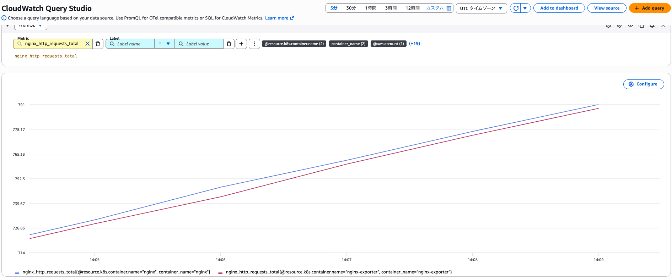Refresh the query results
Image resolution: width=672 pixels, height=277 pixels.
pyautogui.click(x=516, y=8)
